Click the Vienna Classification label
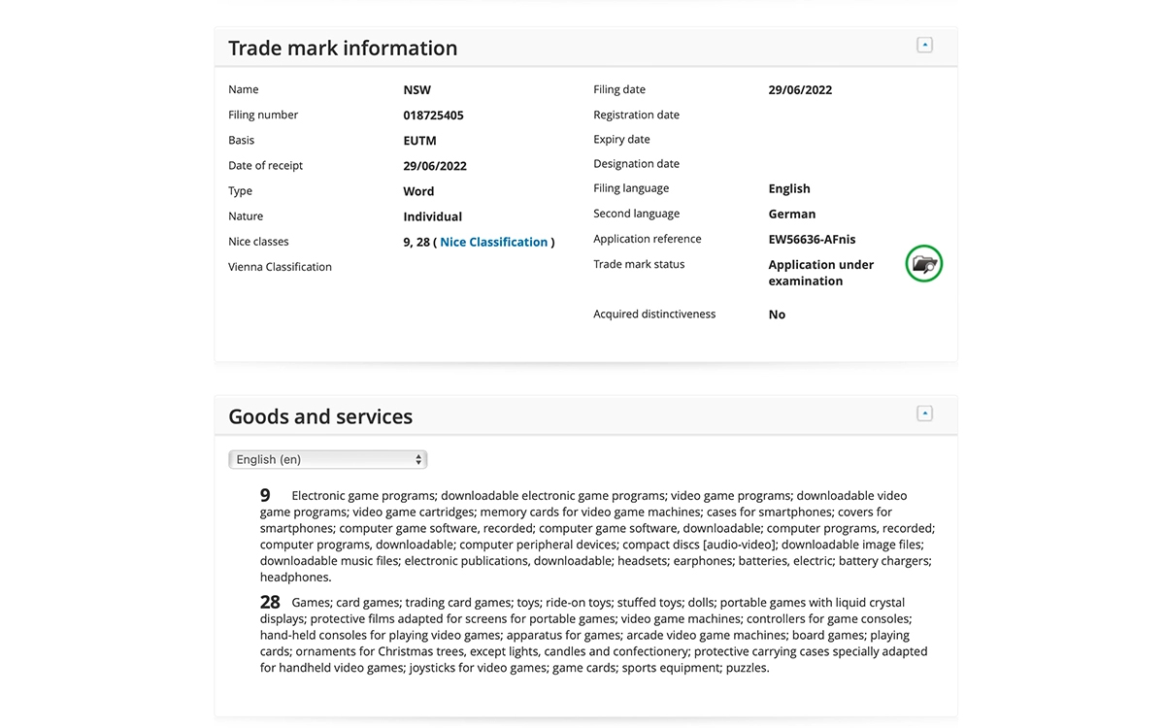Image resolution: width=1165 pixels, height=728 pixels. tap(280, 267)
